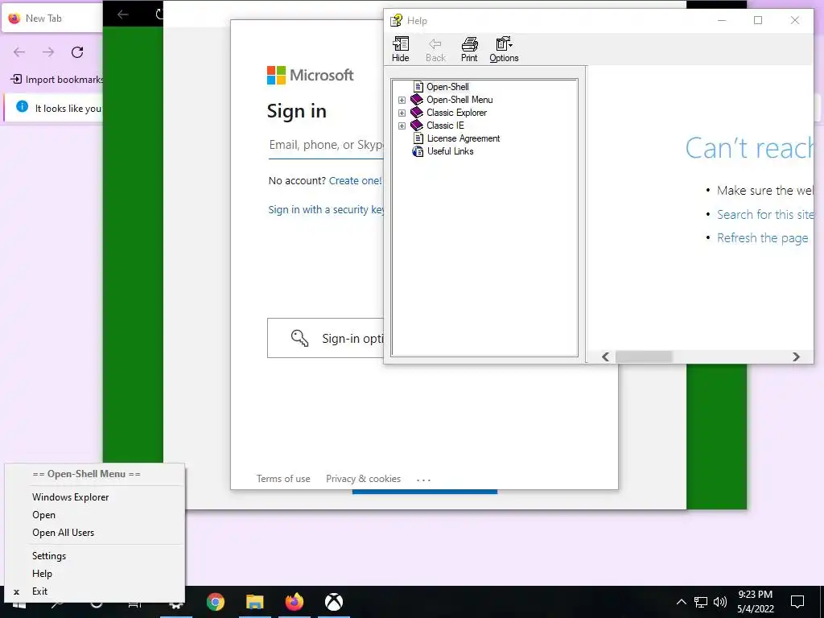Choose Help from Open-Shell context menu
The width and height of the screenshot is (824, 618).
[x=95, y=574]
